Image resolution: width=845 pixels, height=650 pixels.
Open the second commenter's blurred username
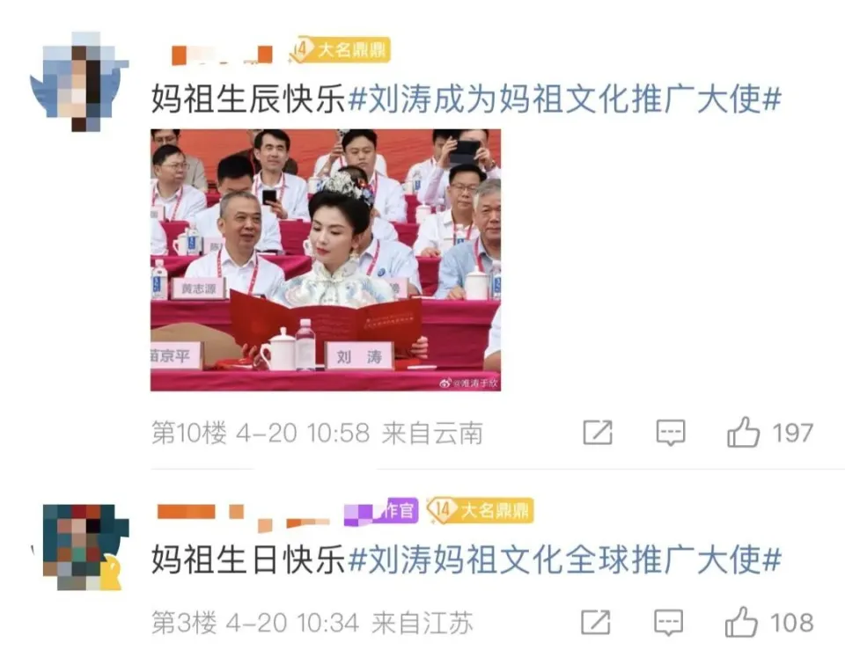pyautogui.click(x=243, y=516)
